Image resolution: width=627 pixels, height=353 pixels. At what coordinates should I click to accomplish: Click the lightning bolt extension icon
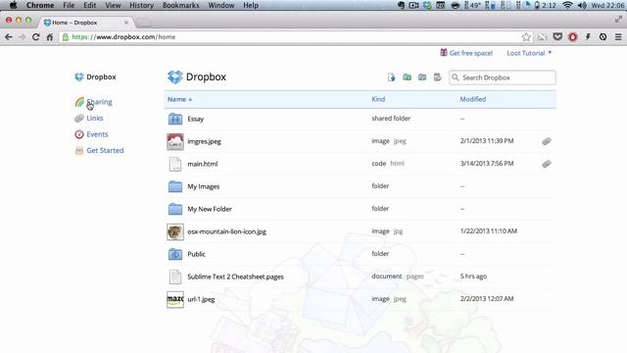tap(588, 37)
